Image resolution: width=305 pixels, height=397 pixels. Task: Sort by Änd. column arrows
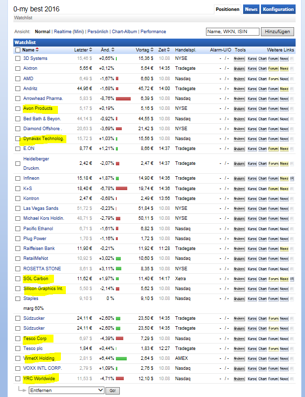coord(113,50)
